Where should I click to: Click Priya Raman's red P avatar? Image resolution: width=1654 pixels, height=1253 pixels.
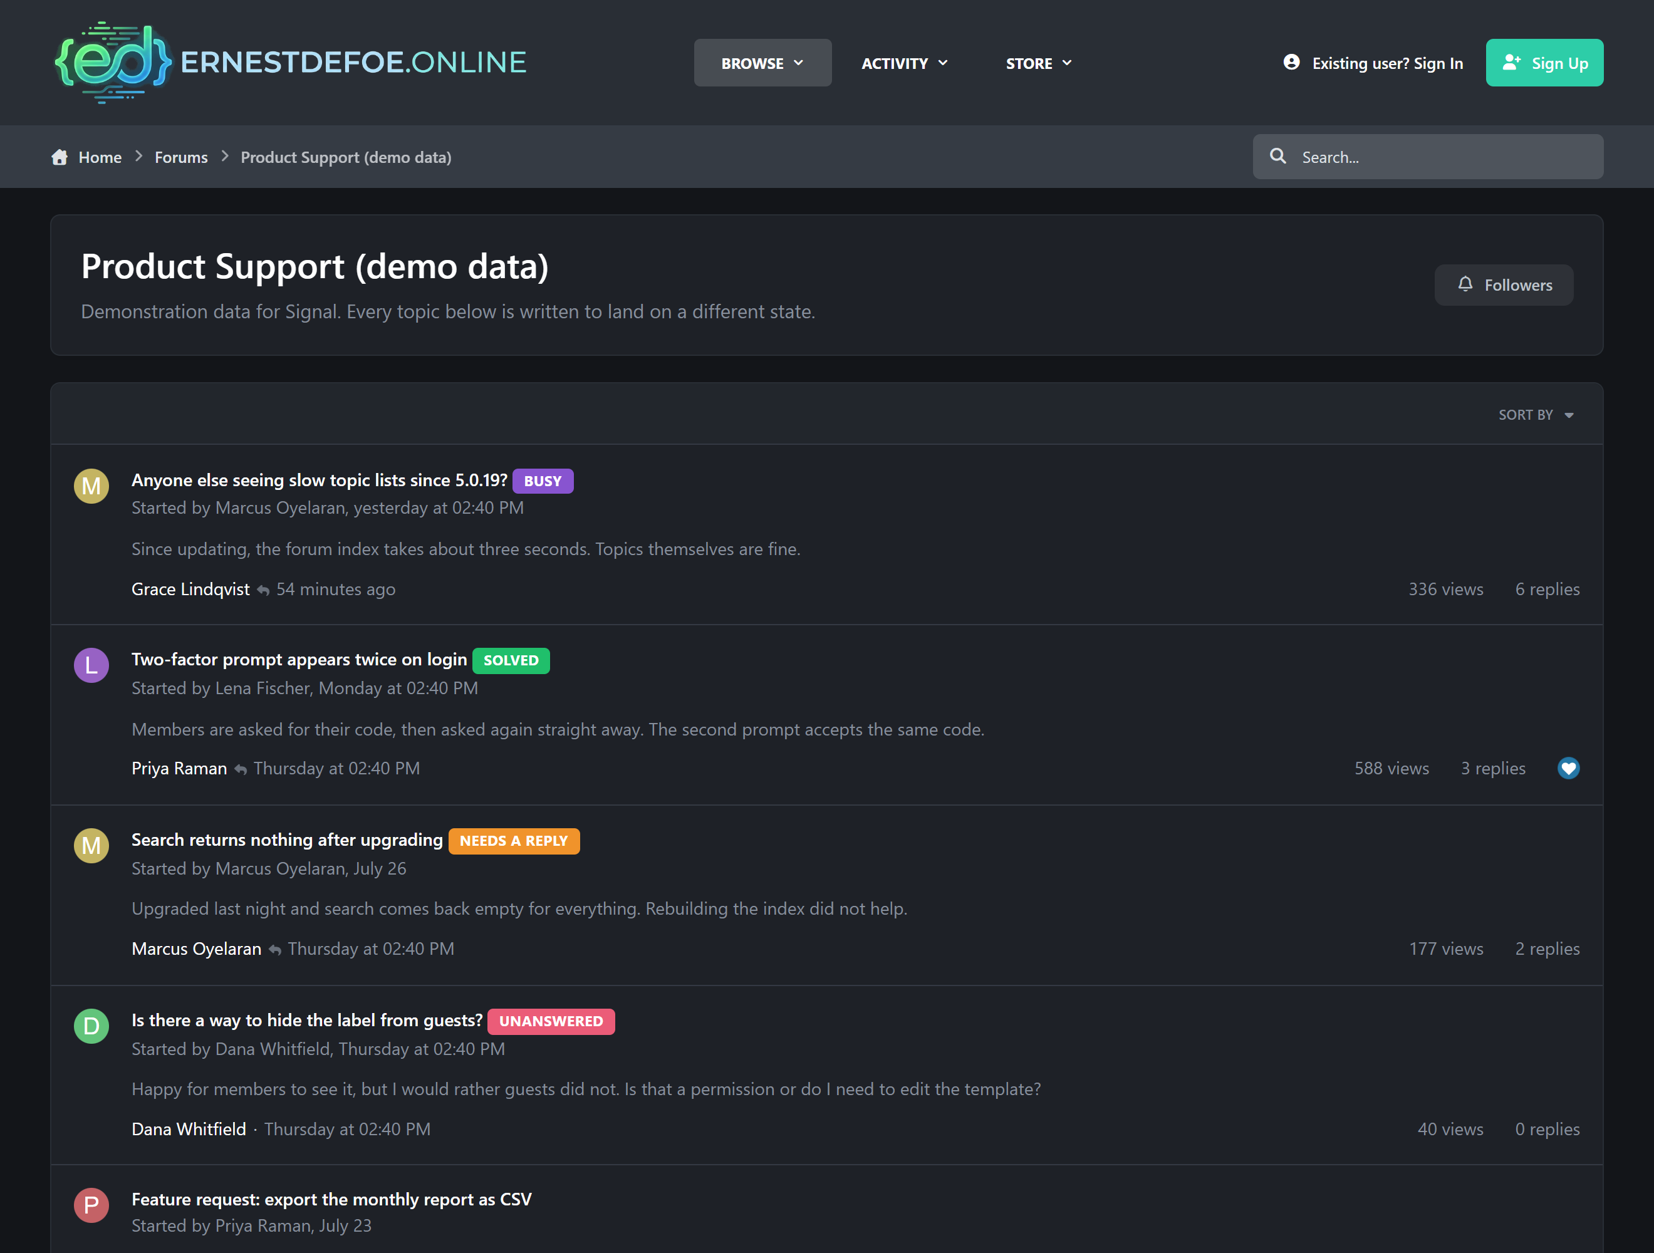[91, 1205]
